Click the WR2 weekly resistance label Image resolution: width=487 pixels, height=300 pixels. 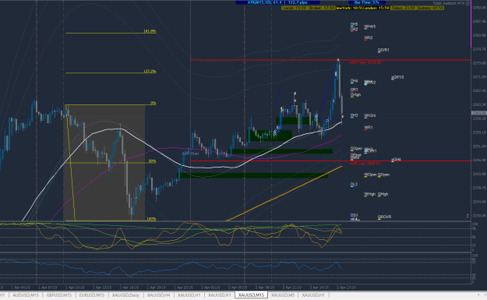pos(369,38)
